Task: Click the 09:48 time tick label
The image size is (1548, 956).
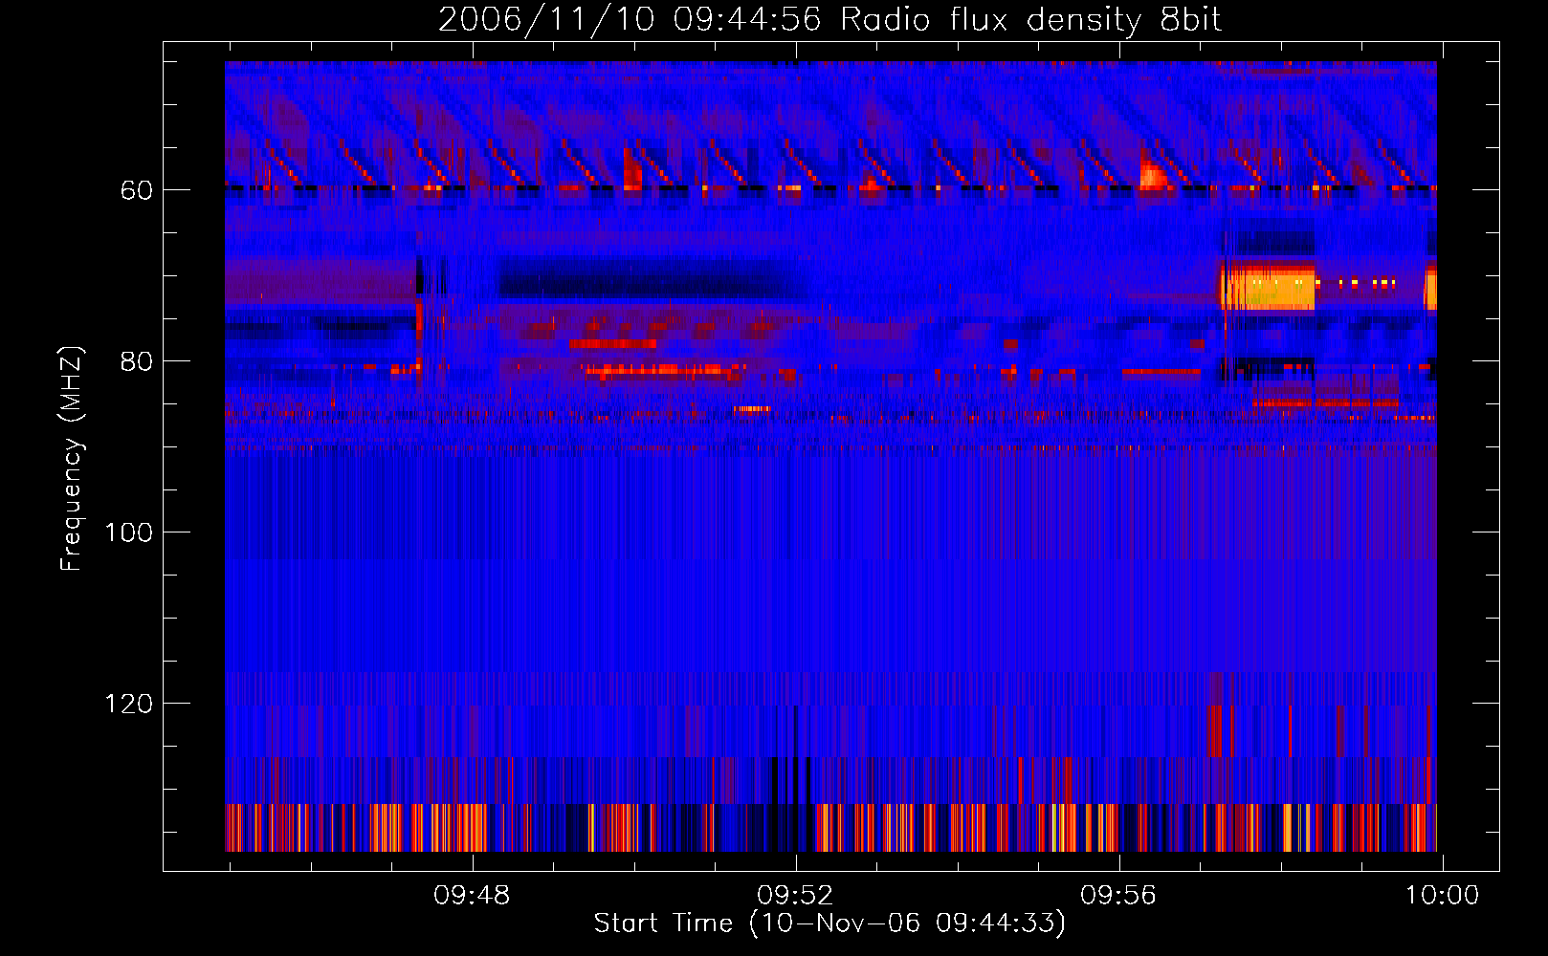Action: tap(472, 896)
